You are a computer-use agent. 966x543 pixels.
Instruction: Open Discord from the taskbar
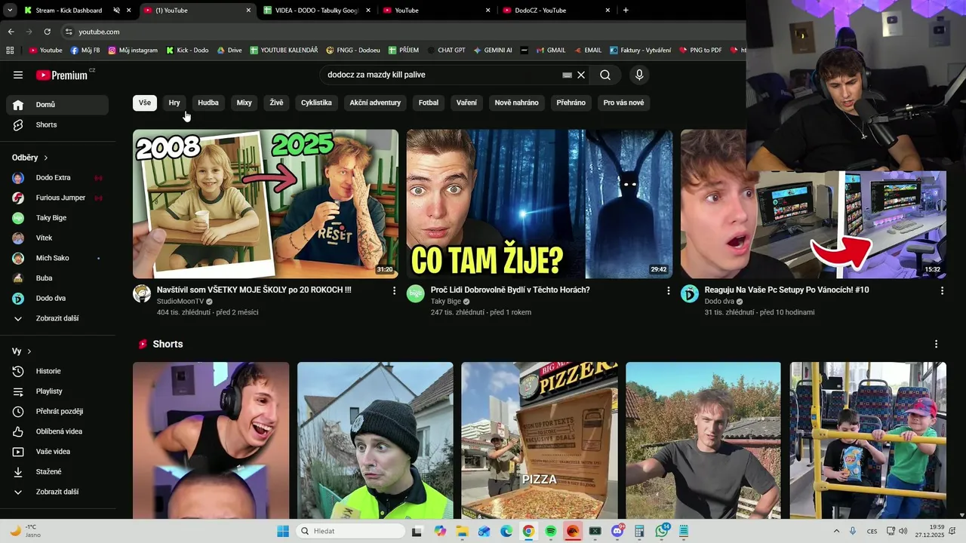tap(617, 531)
